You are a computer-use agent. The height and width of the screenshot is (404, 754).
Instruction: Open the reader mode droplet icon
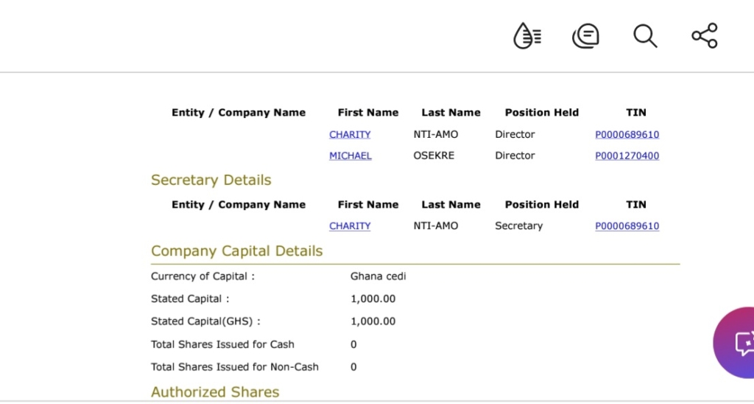[527, 35]
